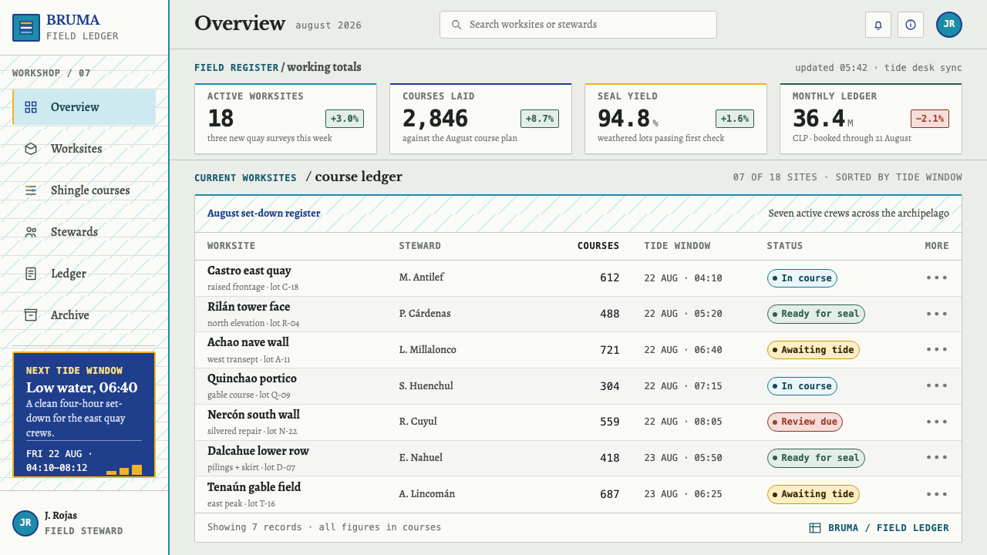Viewport: 987px width, 555px height.
Task: Open more options for Quinchao portico
Action: coord(937,385)
